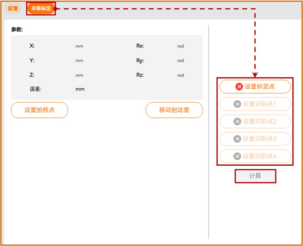Click the gray X icon beside 设置识别点1
The width and height of the screenshot is (303, 246).
point(237,104)
